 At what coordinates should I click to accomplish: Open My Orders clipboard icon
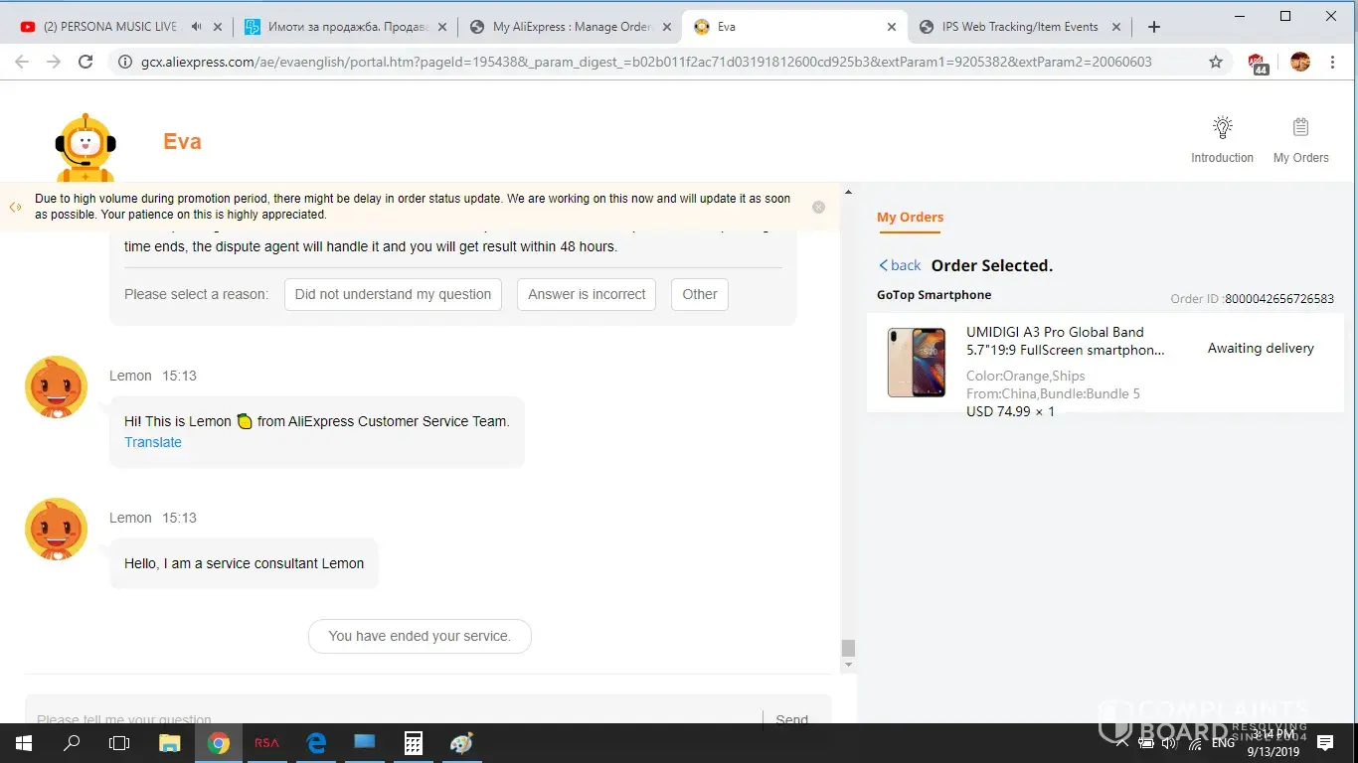(x=1300, y=128)
